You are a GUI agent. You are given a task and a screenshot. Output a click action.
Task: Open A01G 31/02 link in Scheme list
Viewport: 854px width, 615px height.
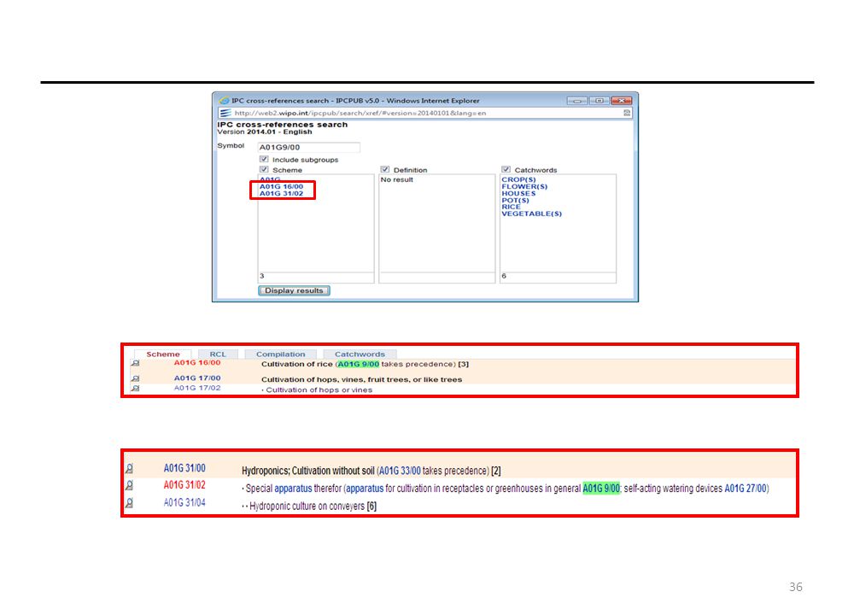[281, 193]
